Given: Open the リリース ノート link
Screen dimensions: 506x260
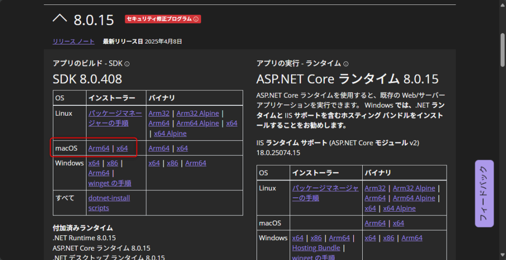Looking at the screenshot, I should (x=74, y=42).
